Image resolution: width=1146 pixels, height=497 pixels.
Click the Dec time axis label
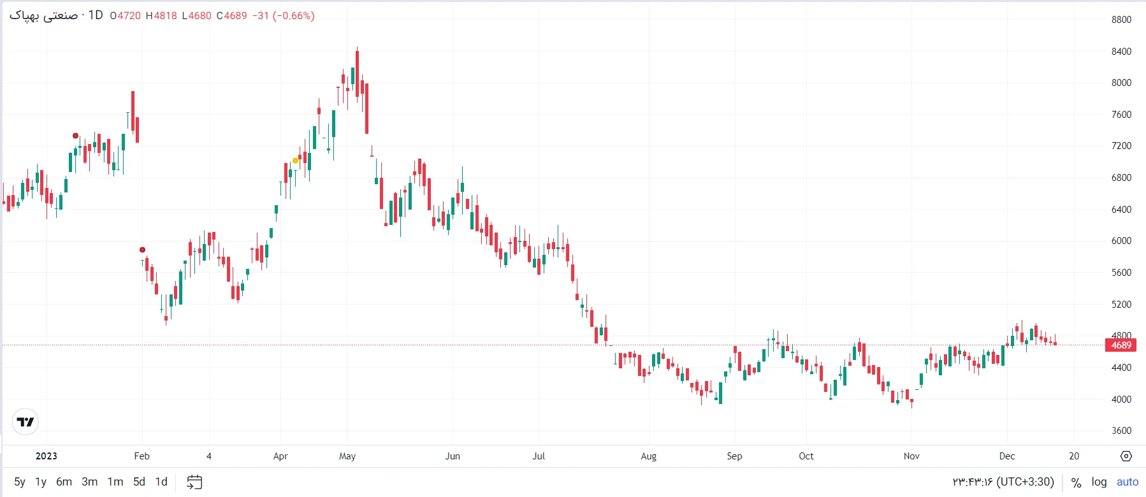coord(1007,456)
